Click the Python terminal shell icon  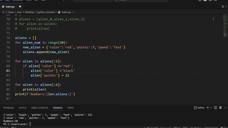tap(195, 108)
